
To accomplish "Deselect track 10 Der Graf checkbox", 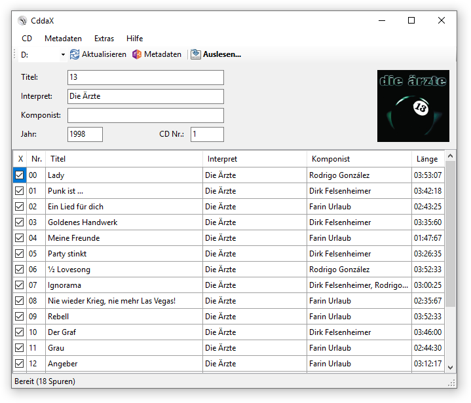I will point(20,332).
